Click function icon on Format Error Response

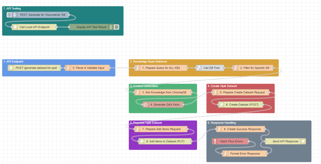pos(225,154)
